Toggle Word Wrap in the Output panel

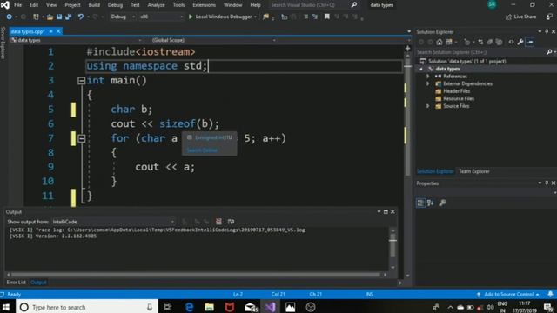click(x=231, y=222)
